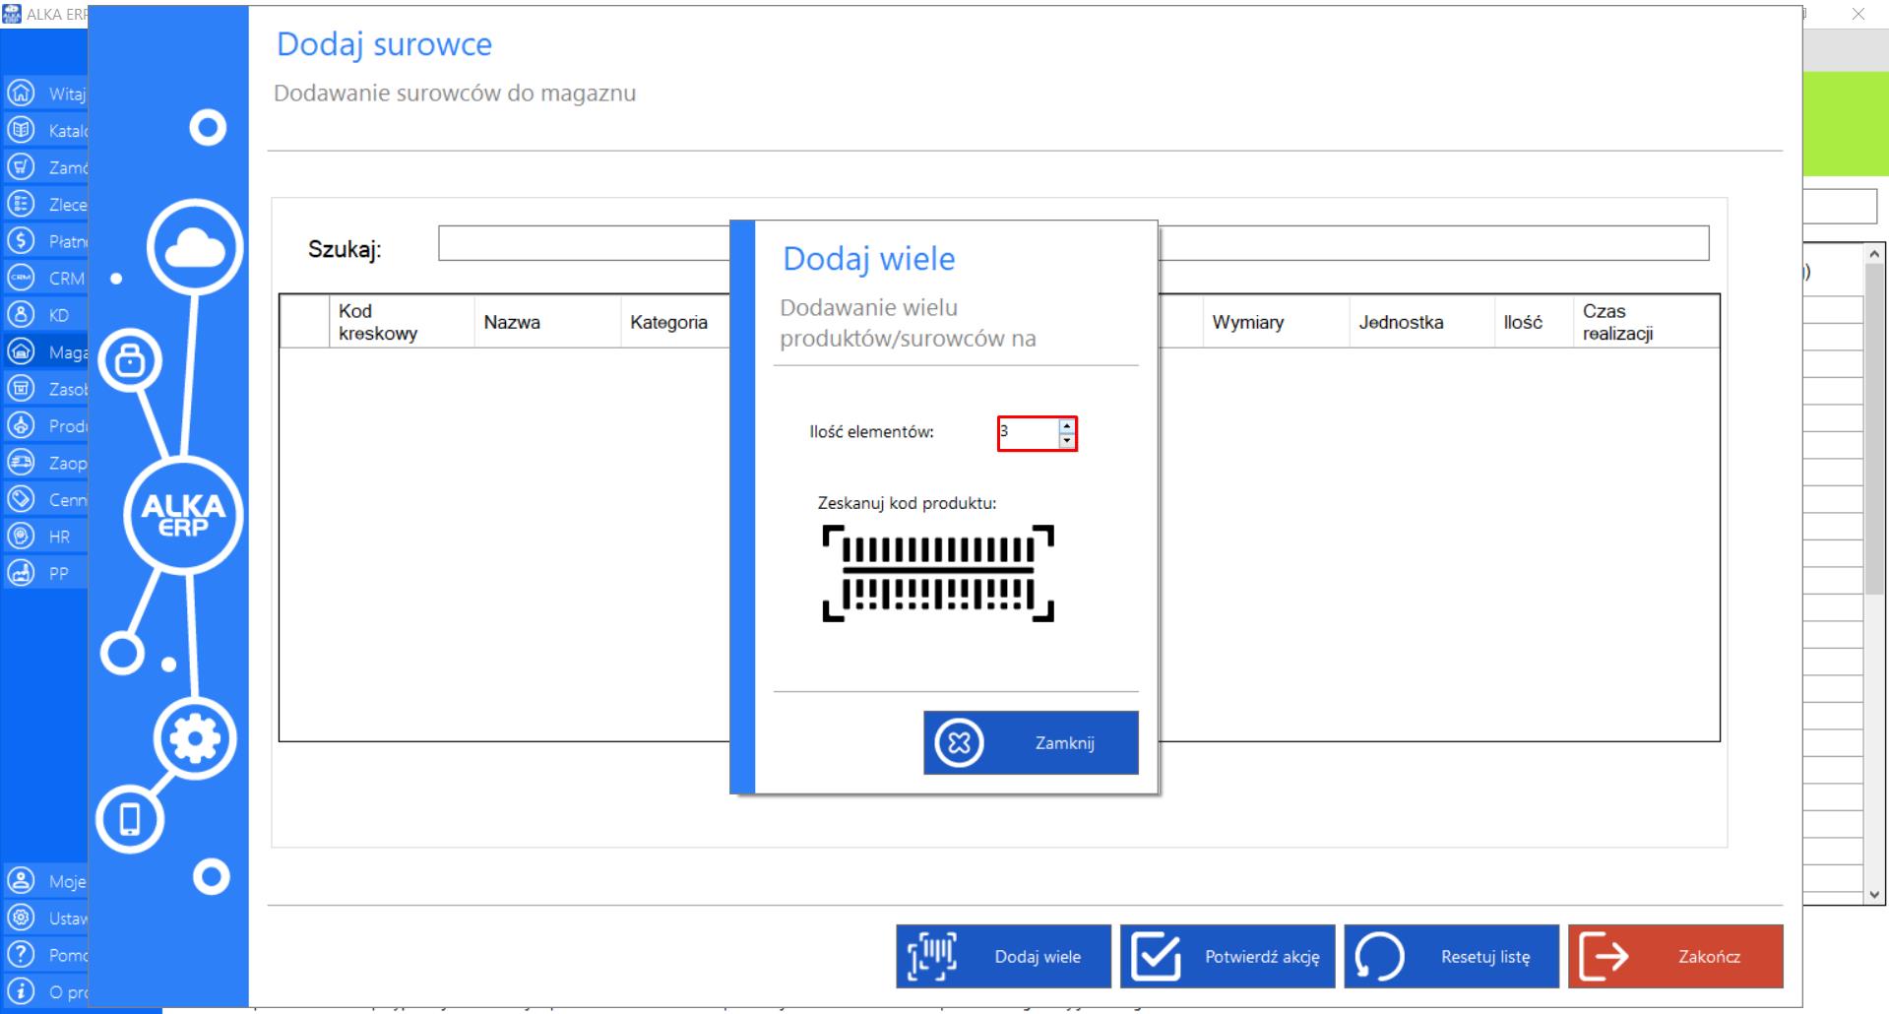The height and width of the screenshot is (1014, 1889).
Task: Click the O programie info icon
Action: point(21,991)
